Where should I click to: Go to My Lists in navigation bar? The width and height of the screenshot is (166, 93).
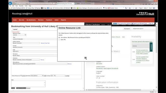[x=22, y=20]
